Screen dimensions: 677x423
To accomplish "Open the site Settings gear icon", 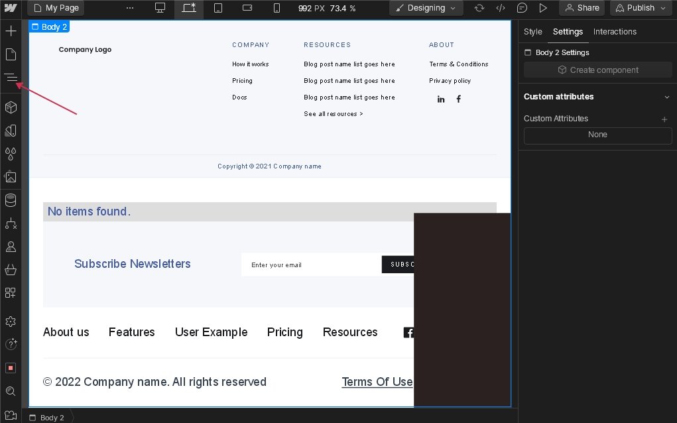I will (11, 322).
